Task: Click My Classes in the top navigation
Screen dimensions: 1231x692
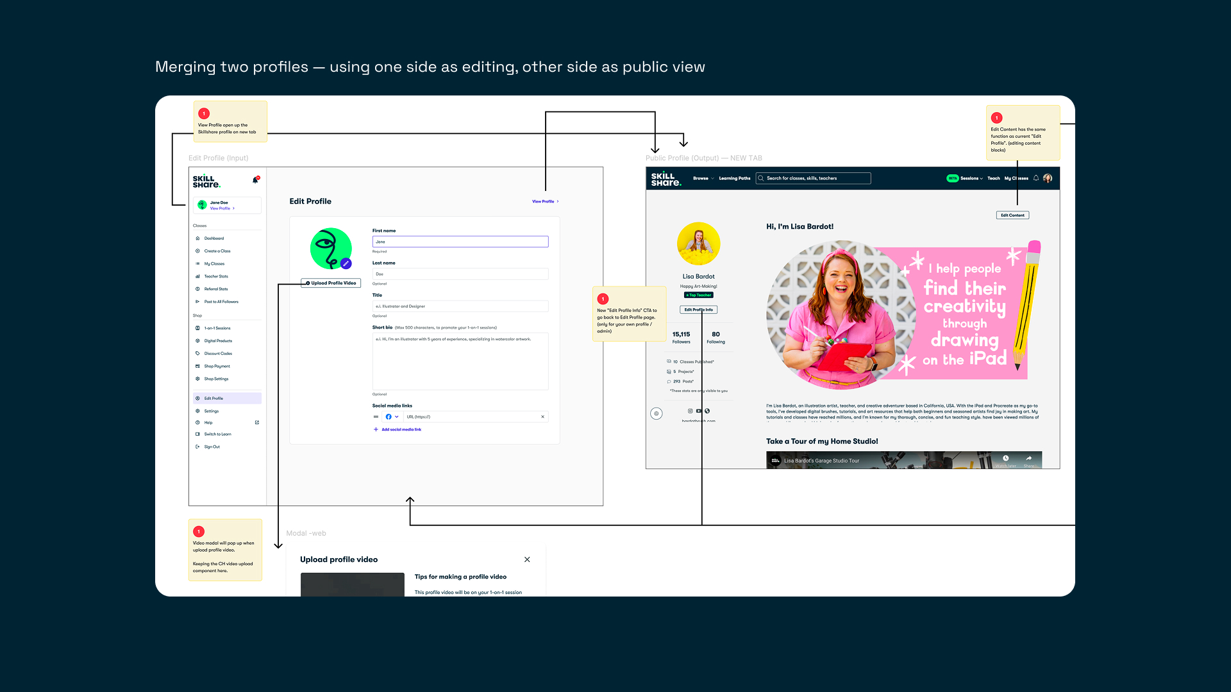Action: click(1016, 179)
